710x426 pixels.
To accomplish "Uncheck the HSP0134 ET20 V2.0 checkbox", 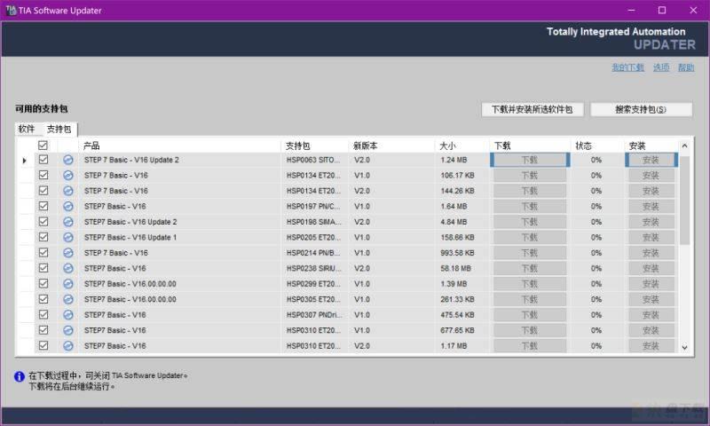I will (43, 190).
